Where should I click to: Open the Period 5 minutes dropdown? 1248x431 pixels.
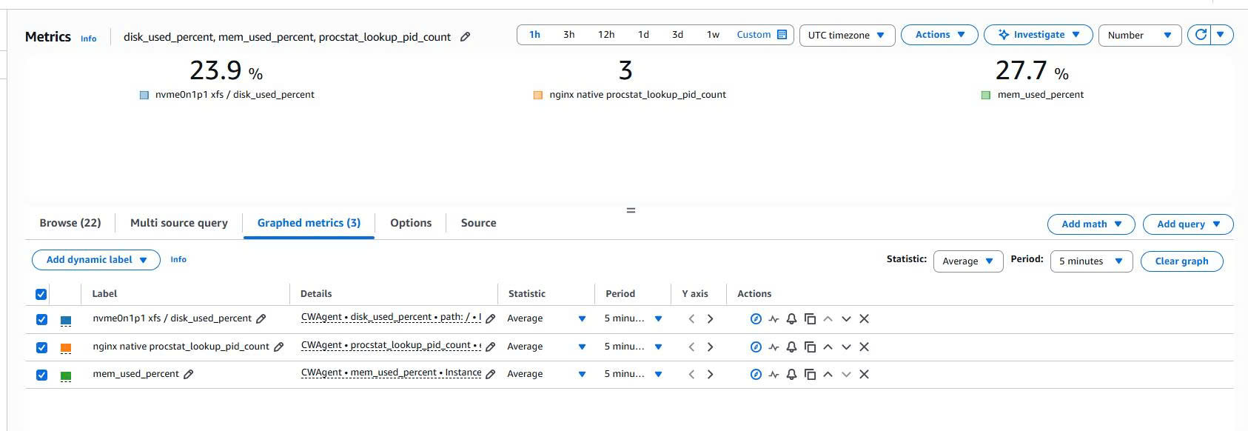click(x=1091, y=261)
